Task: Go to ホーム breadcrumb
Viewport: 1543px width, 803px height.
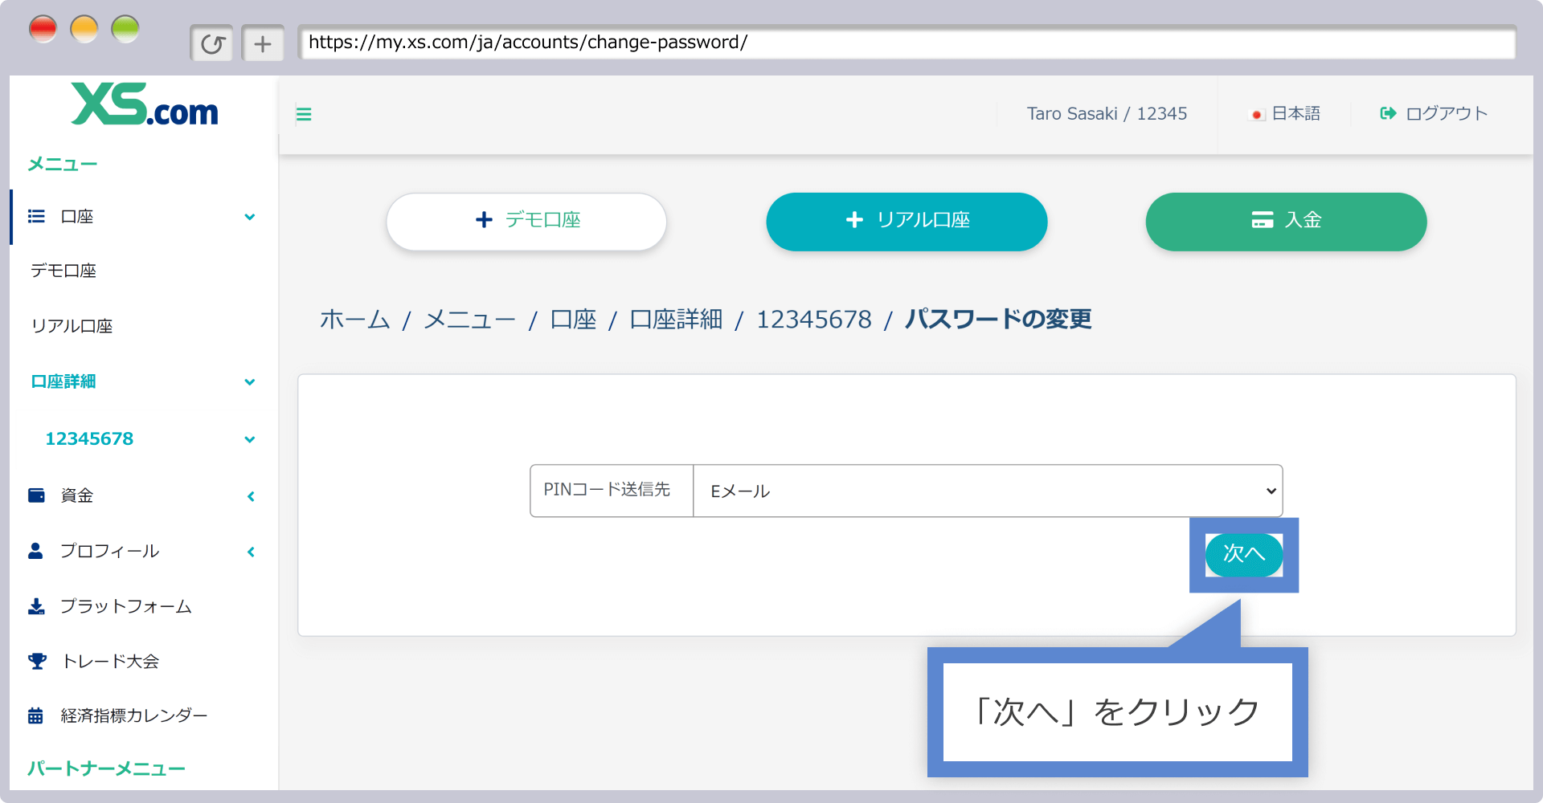Action: coord(355,320)
